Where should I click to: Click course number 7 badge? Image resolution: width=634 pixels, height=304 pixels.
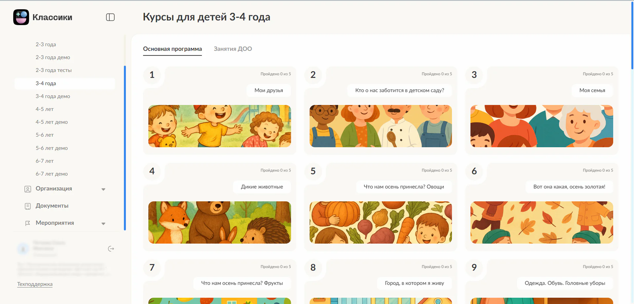[152, 268]
